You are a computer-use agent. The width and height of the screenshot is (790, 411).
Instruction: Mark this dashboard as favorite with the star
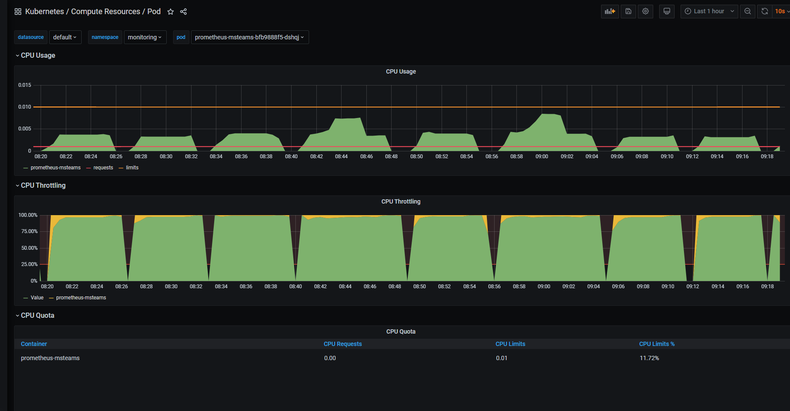click(170, 12)
